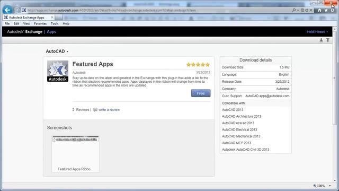Close the Autodesk Exchange Apps tab
The image size is (339, 191).
(52, 18)
